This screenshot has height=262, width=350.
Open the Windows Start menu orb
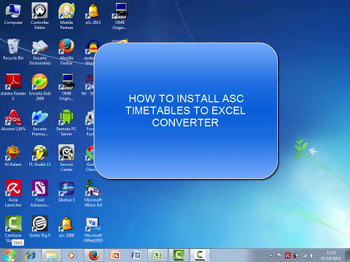pos(9,255)
